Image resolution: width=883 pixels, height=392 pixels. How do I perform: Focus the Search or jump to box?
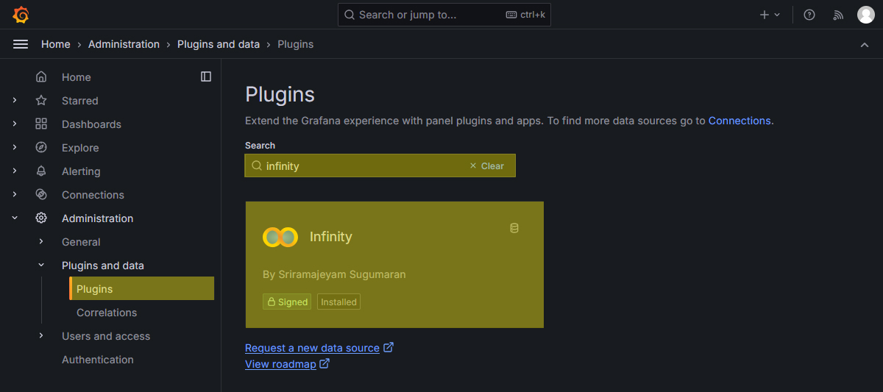(x=444, y=15)
